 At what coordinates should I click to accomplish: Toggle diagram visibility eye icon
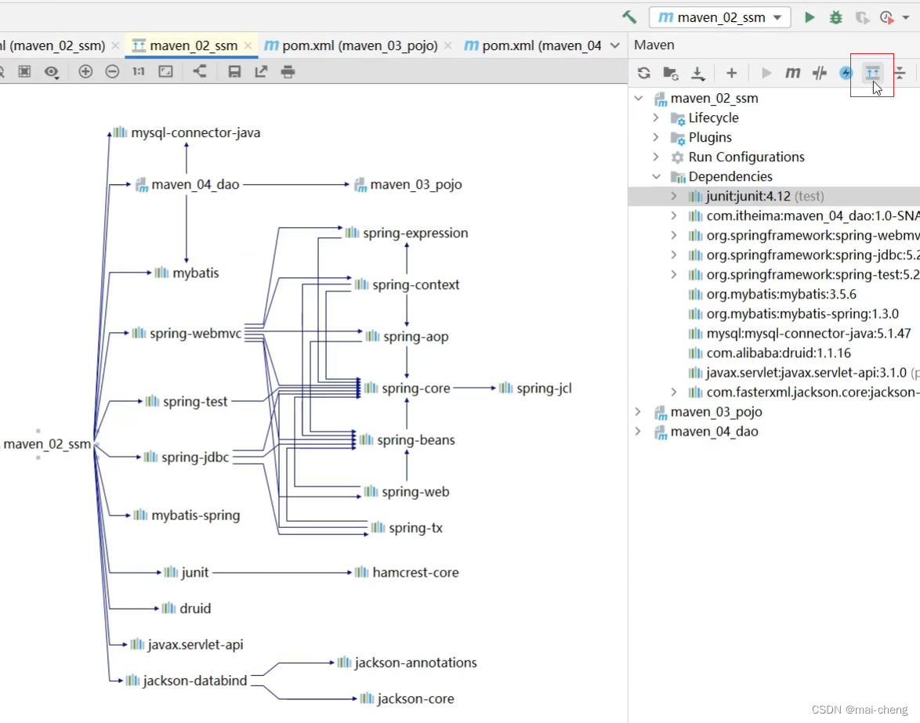[52, 71]
